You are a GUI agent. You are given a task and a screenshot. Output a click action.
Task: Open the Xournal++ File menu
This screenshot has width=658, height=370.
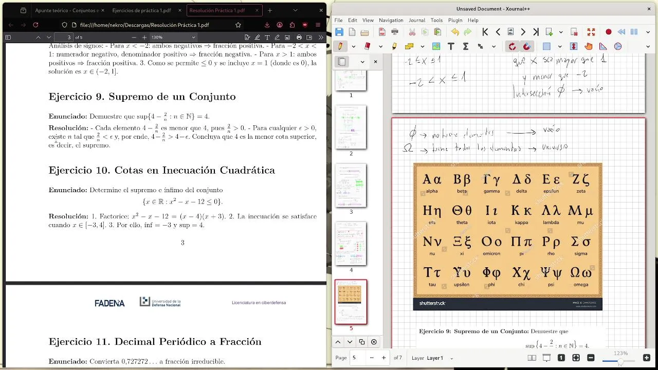pyautogui.click(x=338, y=20)
